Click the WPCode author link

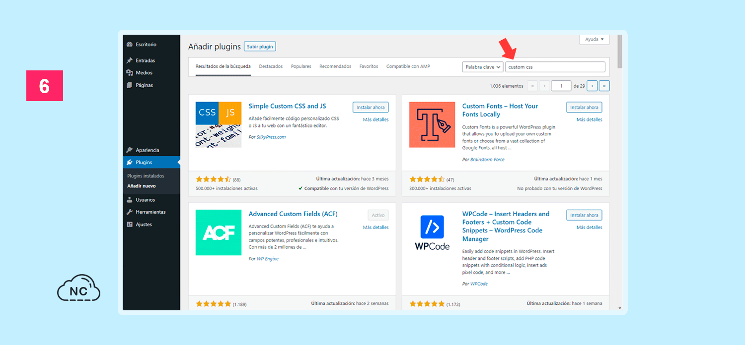pyautogui.click(x=479, y=284)
